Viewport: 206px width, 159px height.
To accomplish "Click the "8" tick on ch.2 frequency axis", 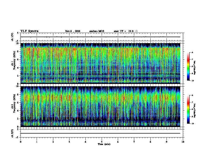I will 18,95.
